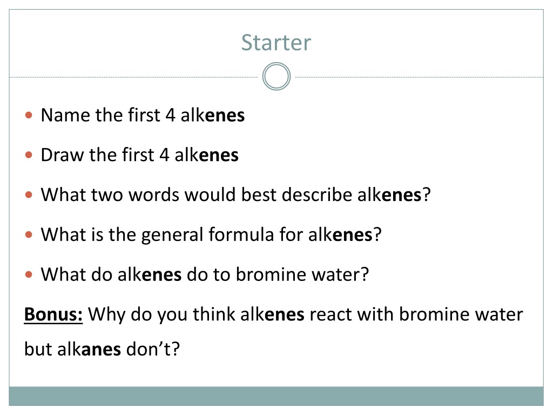Click the question What do alkenes do to bromine water
Image resolution: width=553 pixels, height=415 pixels.
pos(205,275)
